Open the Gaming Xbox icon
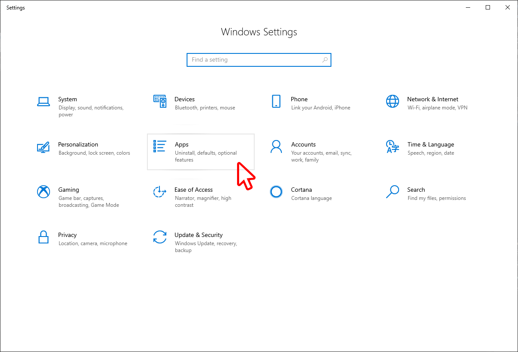This screenshot has width=518, height=352. [44, 192]
